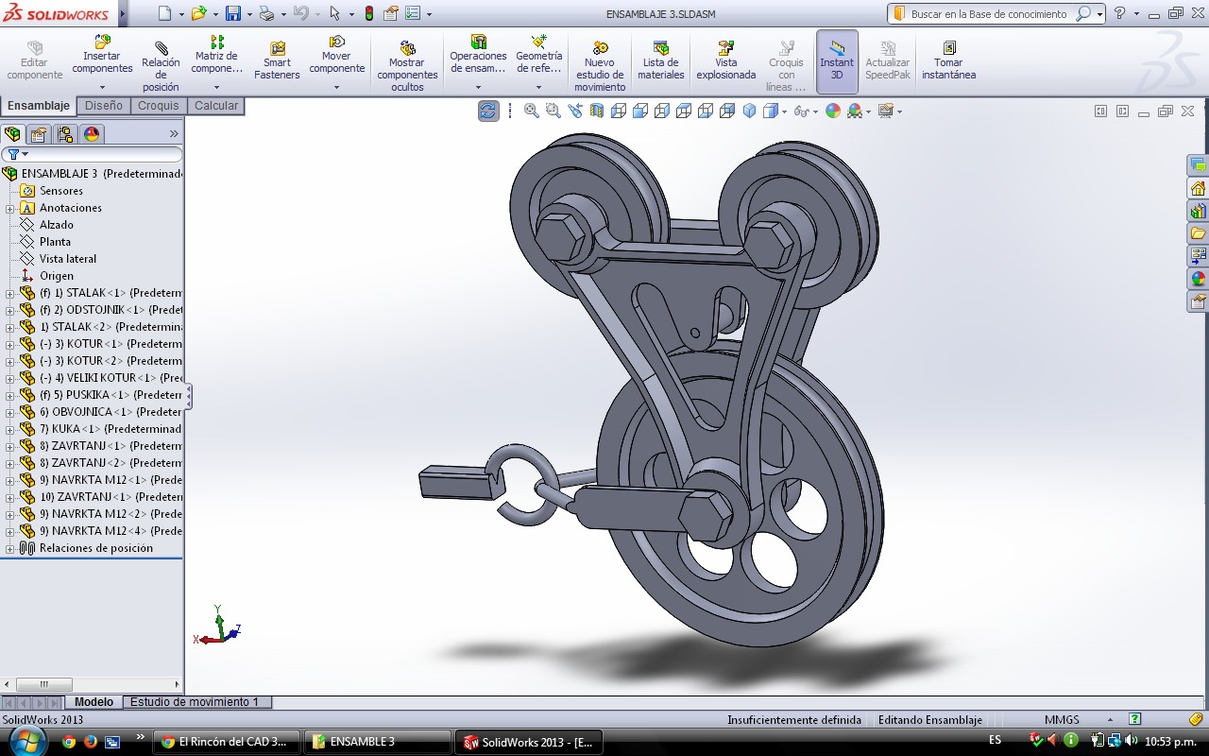Click Mostrar componentes ocultos tool
Image resolution: width=1209 pixels, height=756 pixels.
(x=407, y=66)
